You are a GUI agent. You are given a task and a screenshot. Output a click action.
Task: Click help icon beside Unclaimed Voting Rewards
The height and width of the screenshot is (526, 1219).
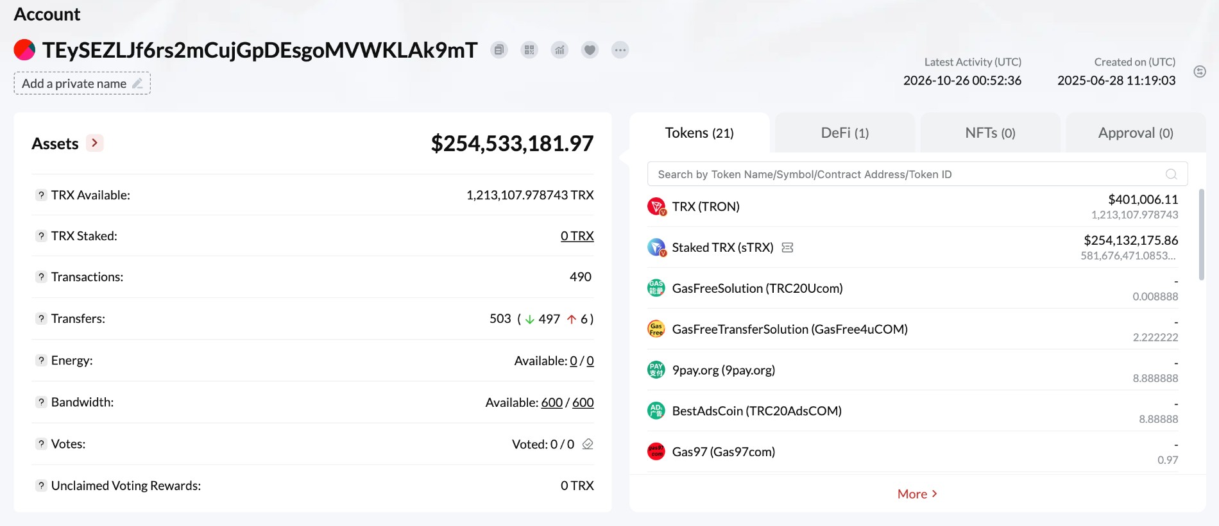click(x=41, y=485)
